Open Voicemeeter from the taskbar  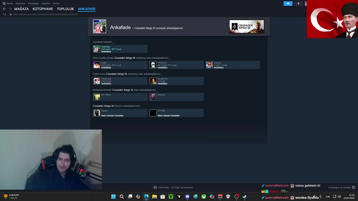[x=220, y=197]
